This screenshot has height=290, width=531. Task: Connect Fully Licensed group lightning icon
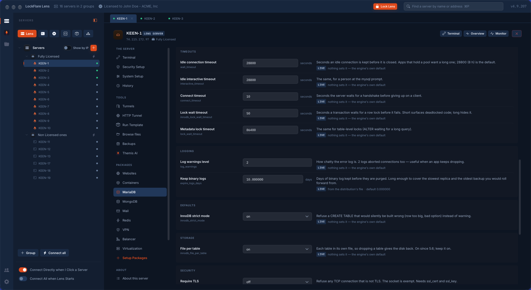pos(94,56)
